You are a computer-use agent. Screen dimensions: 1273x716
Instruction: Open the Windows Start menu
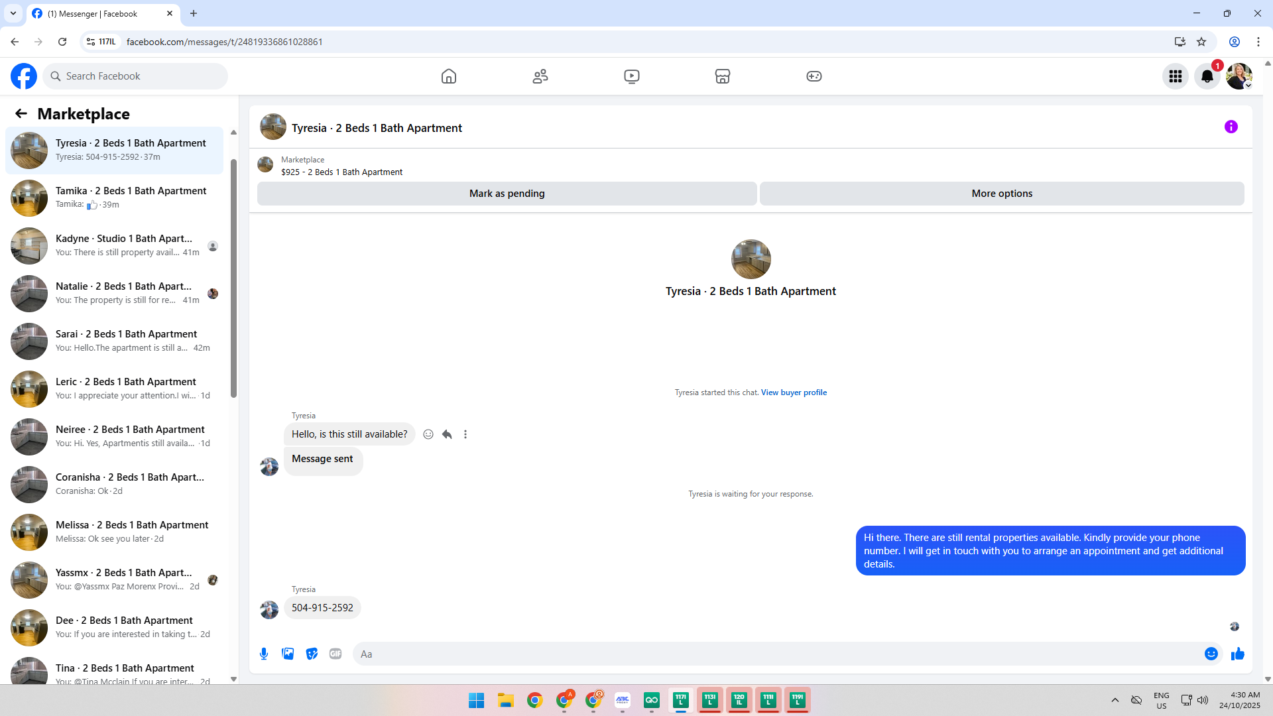point(477,700)
